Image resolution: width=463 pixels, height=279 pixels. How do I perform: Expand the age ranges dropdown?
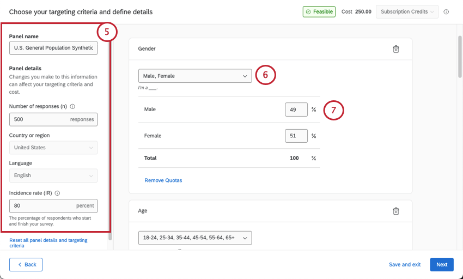tap(194, 238)
